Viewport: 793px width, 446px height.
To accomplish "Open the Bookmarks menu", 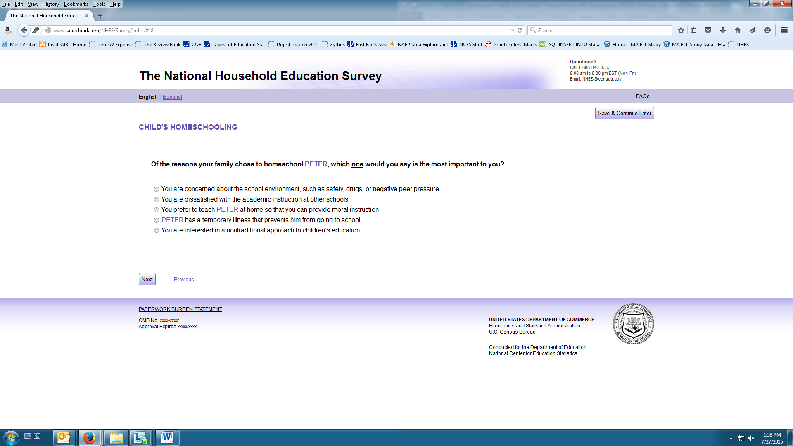I will [76, 4].
